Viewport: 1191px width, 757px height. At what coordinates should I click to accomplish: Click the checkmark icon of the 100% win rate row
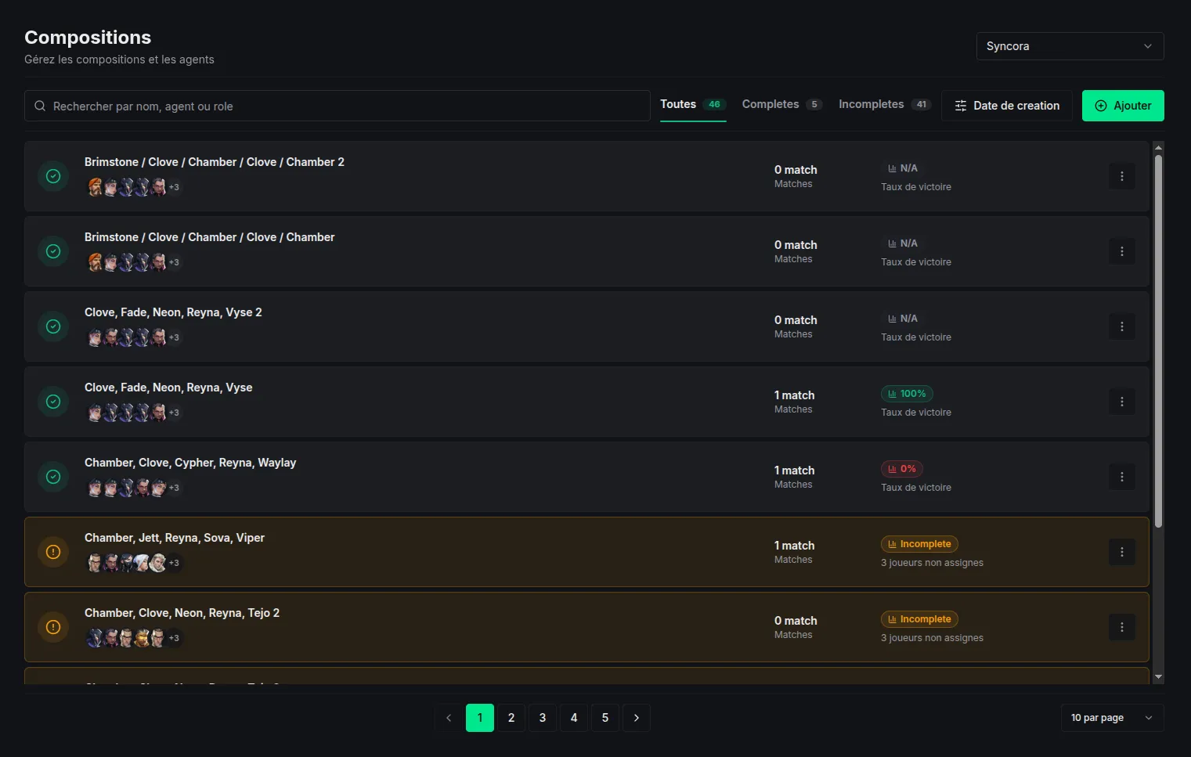click(x=53, y=402)
